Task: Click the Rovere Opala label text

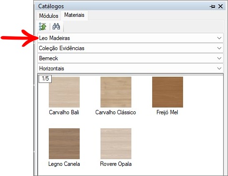Action: coord(116,164)
